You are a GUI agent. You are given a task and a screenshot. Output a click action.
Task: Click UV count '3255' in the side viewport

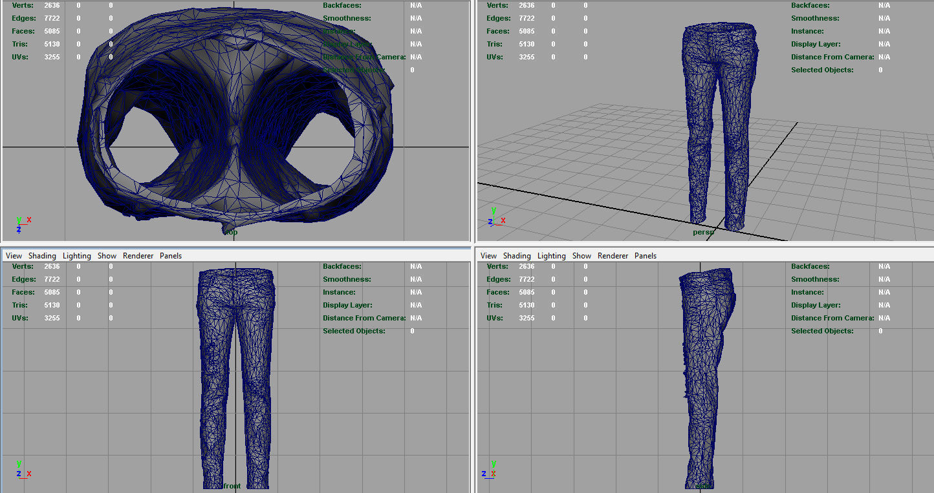[527, 318]
